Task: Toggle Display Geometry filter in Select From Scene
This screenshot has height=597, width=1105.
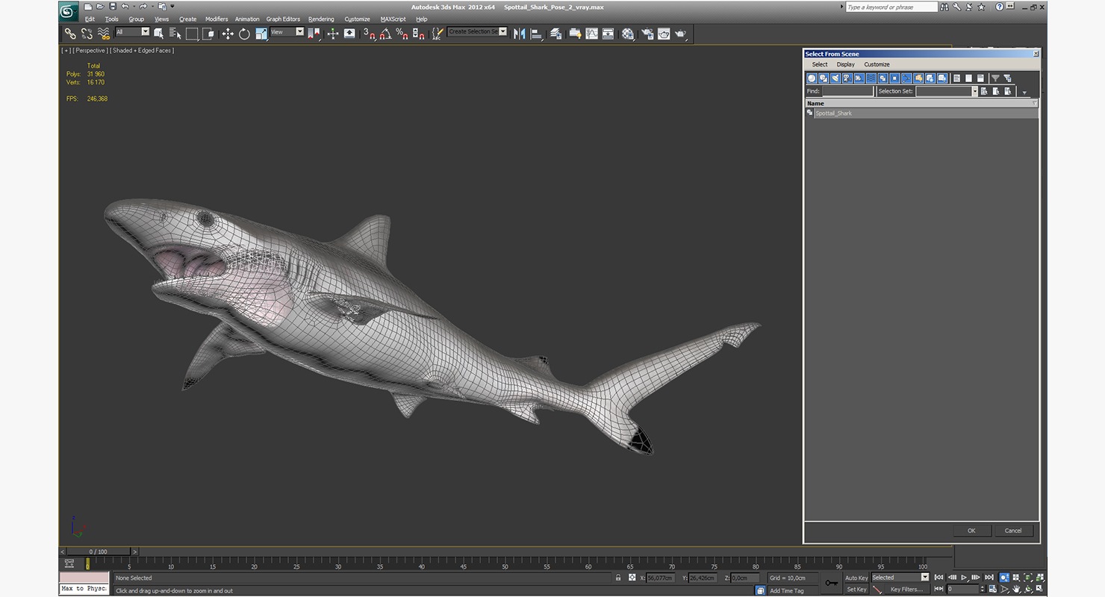Action: (x=812, y=78)
